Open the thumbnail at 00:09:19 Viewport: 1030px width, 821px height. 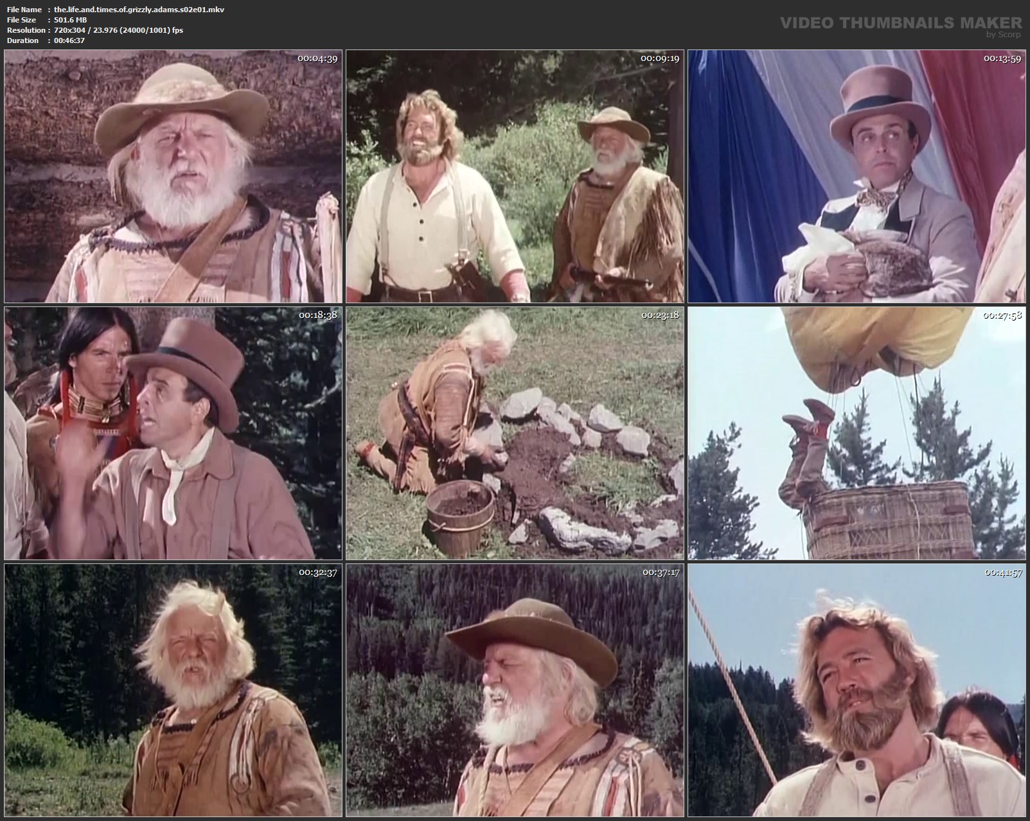pyautogui.click(x=515, y=177)
